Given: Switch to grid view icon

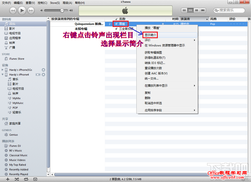Looking at the screenshot, I should (x=196, y=10).
